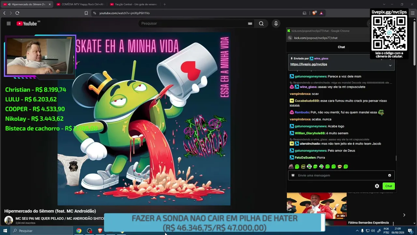Open the pinned livepix.gg/nvclips link
The height and width of the screenshot is (235, 417).
tap(309, 64)
